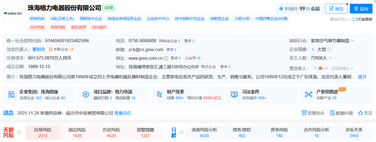Viewport: 376px width, 142px height.
Task: Open the 产业链图谱 network icon
Action: (x=308, y=94)
